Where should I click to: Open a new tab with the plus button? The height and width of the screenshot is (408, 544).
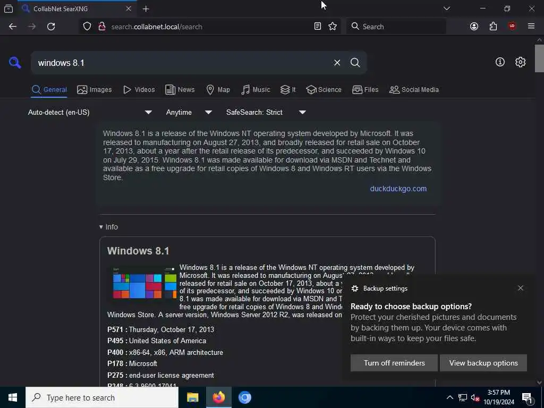pyautogui.click(x=146, y=9)
